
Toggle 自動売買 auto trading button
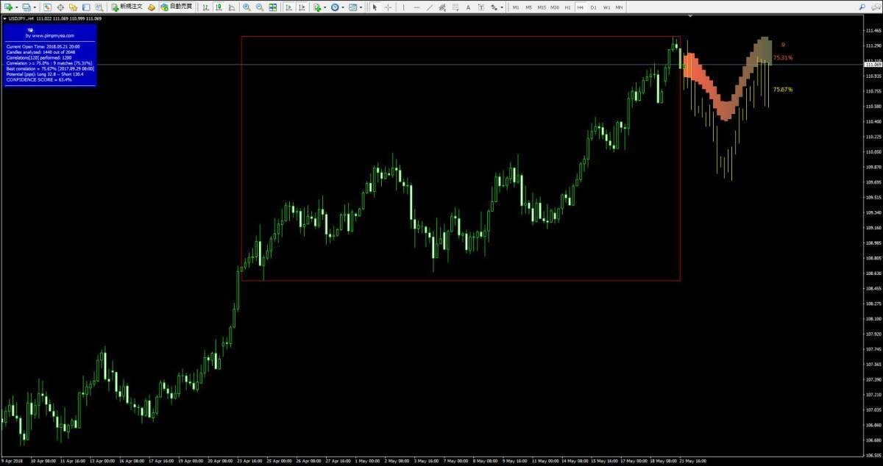(177, 7)
